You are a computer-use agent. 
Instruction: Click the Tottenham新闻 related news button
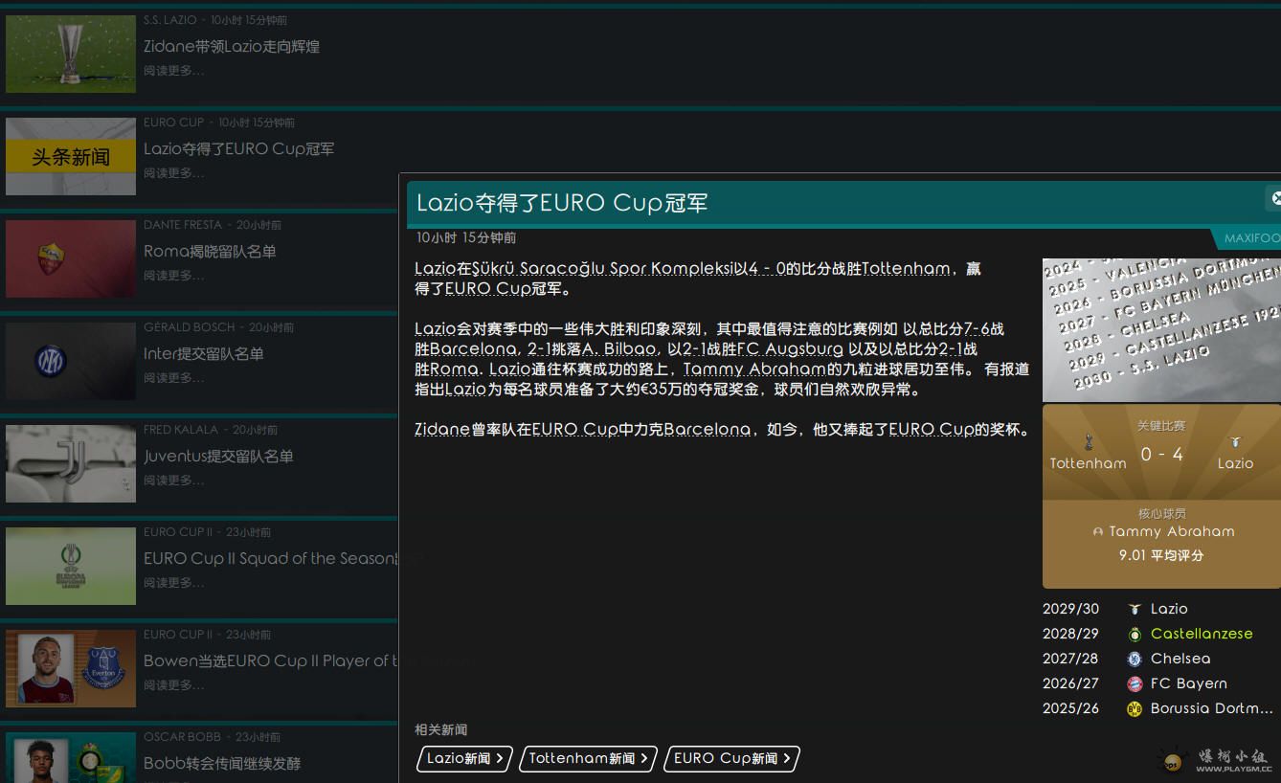588,758
